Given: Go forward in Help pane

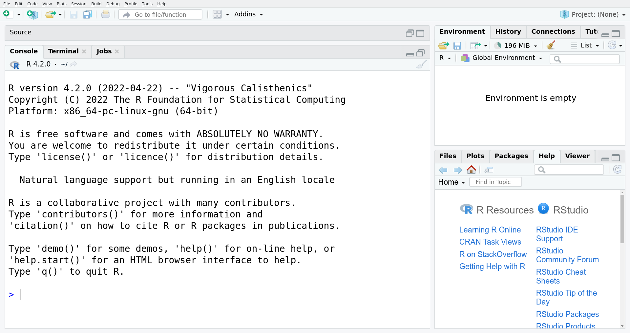Looking at the screenshot, I should pos(458,170).
